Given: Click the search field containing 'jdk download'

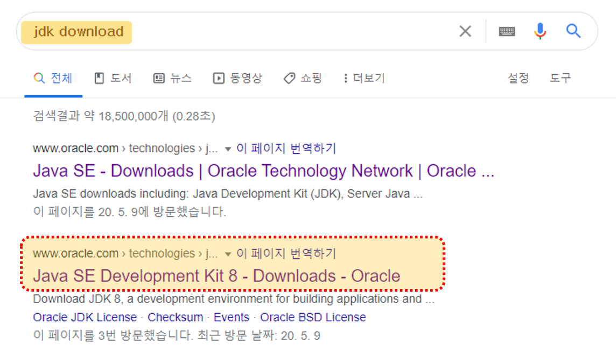Looking at the screenshot, I should (x=307, y=31).
